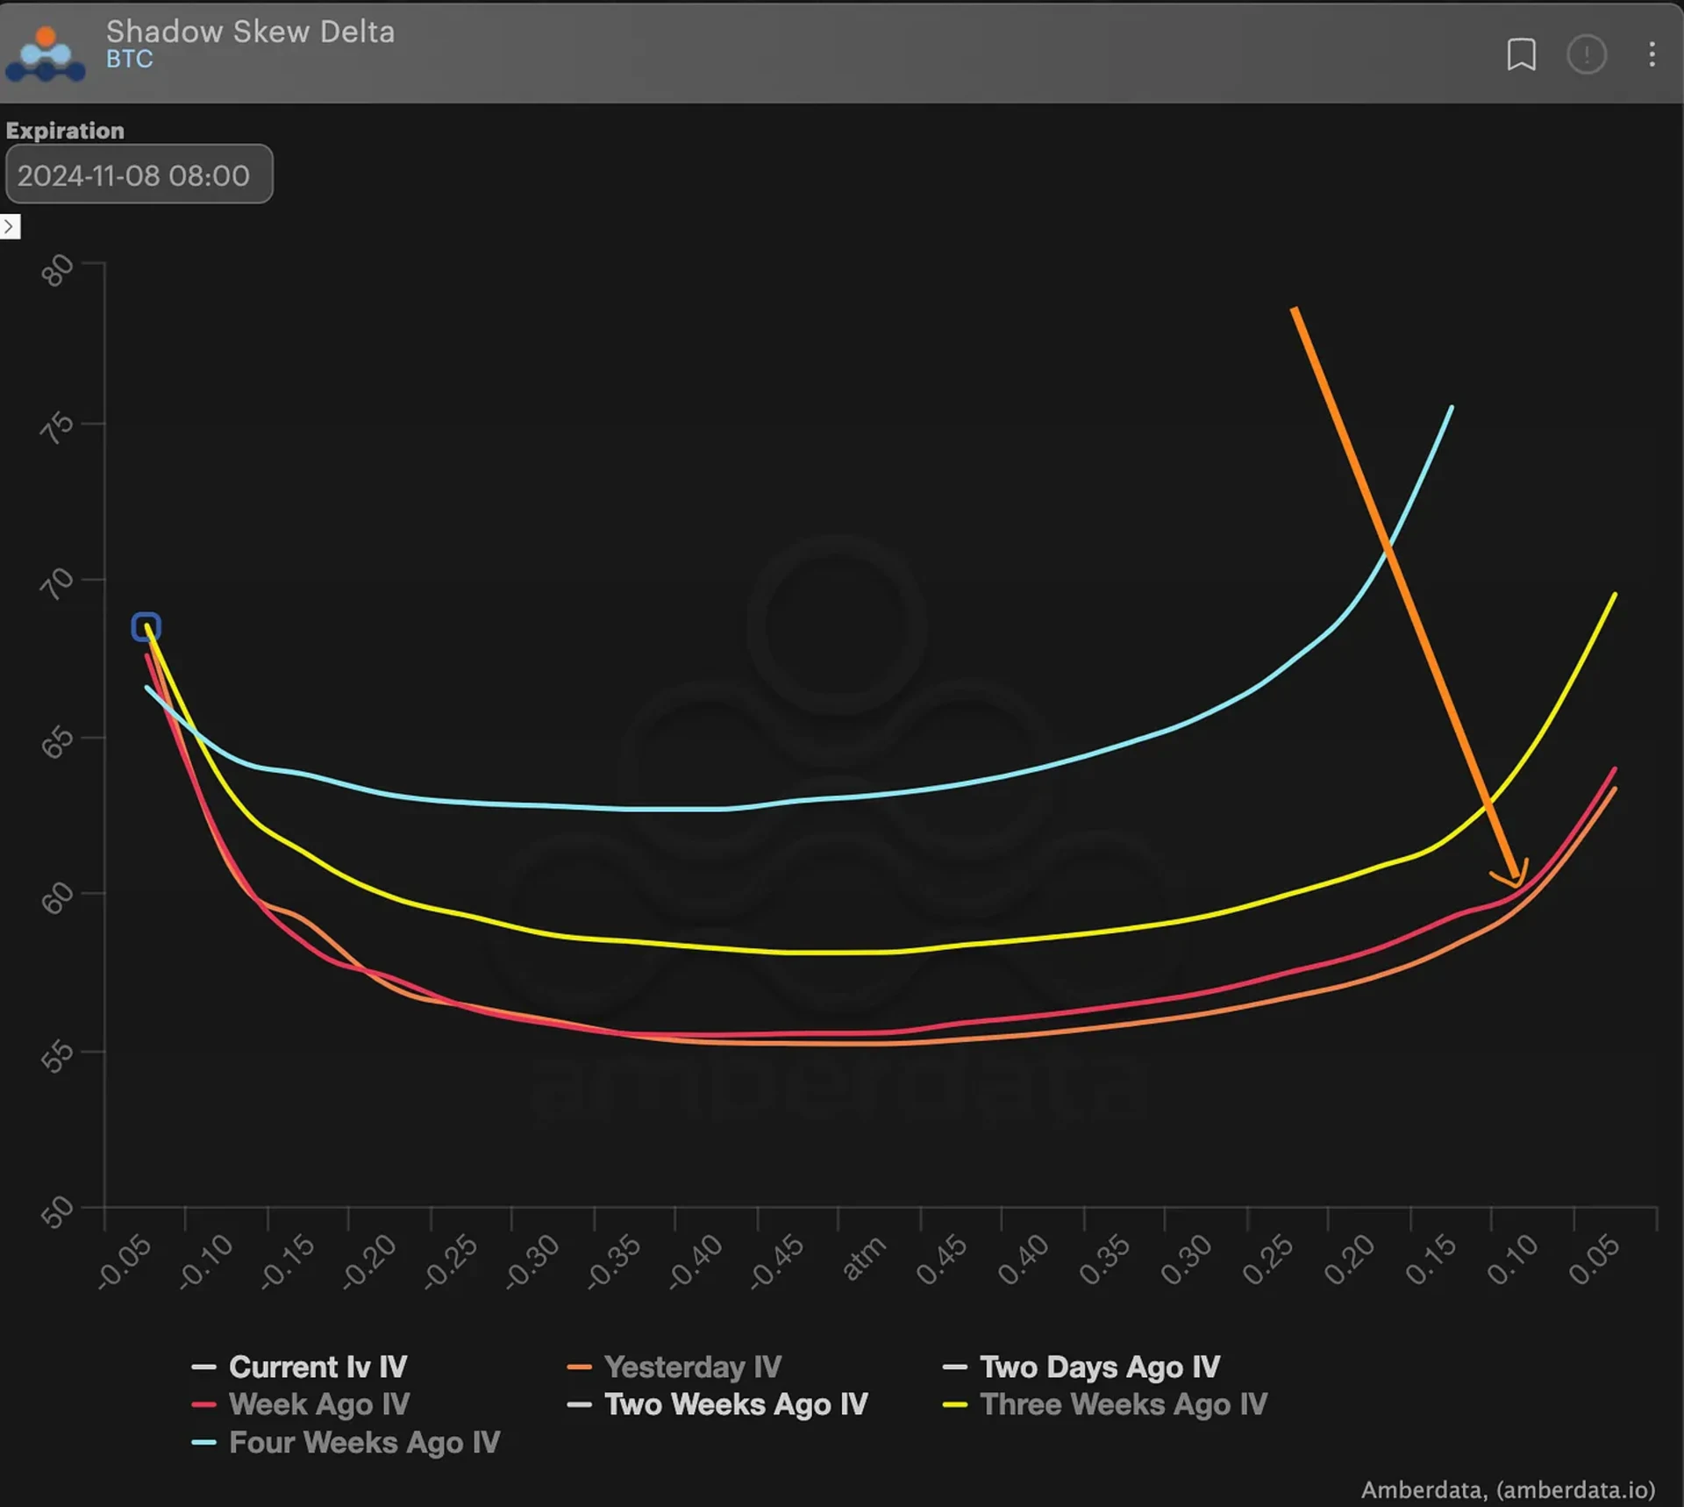Screen dimensions: 1684x1507
Task: Open the three-dot more options menu
Action: tap(1652, 54)
